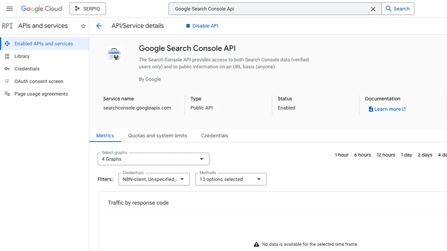Expand the Select graphs dropdown
This screenshot has height=251, width=447.
(x=153, y=159)
